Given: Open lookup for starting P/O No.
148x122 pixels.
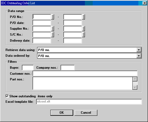Looking at the screenshot, I should coord(52,17).
